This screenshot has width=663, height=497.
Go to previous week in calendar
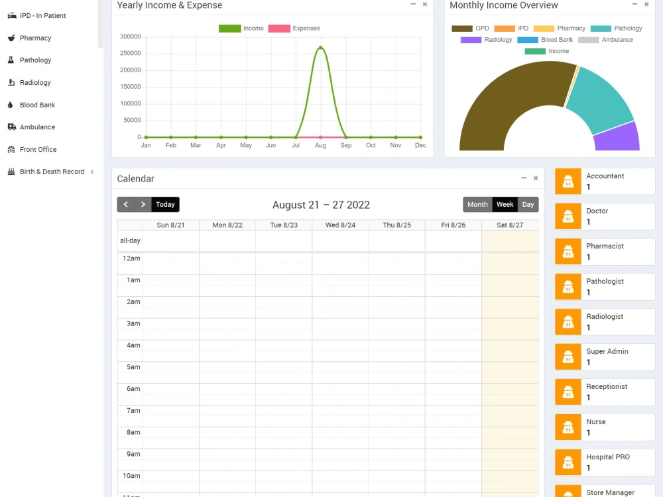[x=125, y=205]
